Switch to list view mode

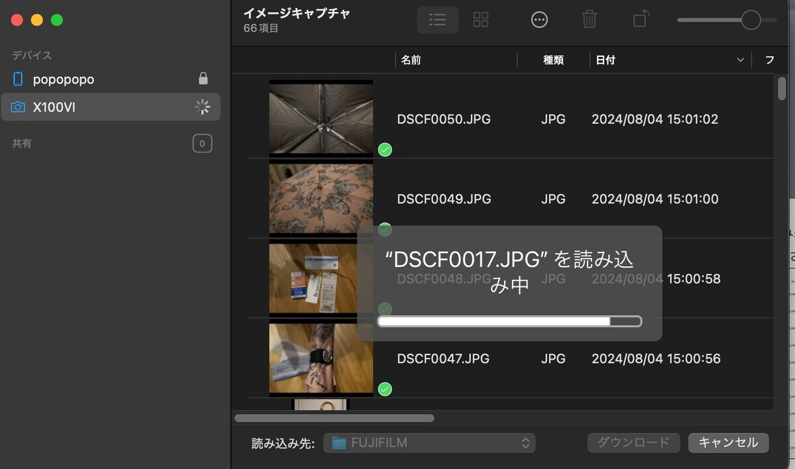pos(437,20)
